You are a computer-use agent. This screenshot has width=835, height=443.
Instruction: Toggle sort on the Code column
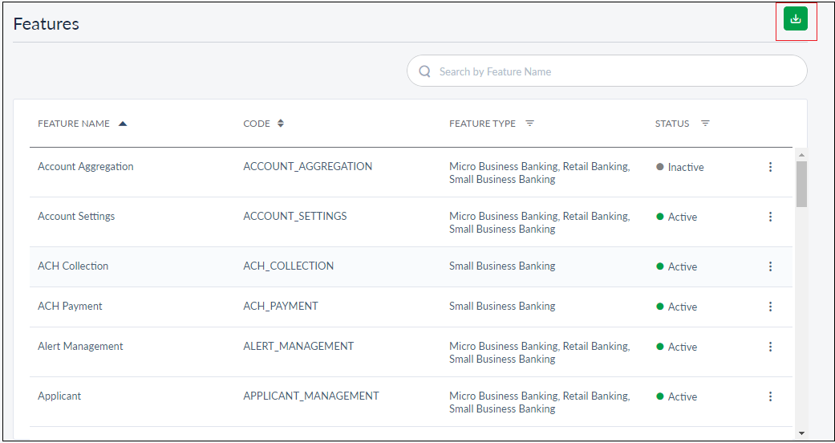(x=281, y=124)
